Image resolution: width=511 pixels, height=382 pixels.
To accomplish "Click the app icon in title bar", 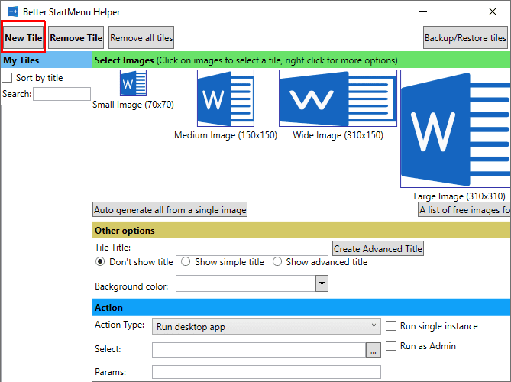I will [x=13, y=12].
